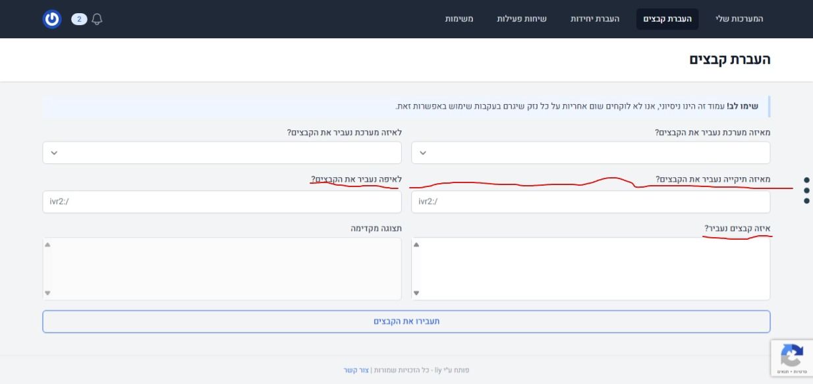Open the המערכות שלי tab
Image resolution: width=813 pixels, height=384 pixels.
pos(739,19)
